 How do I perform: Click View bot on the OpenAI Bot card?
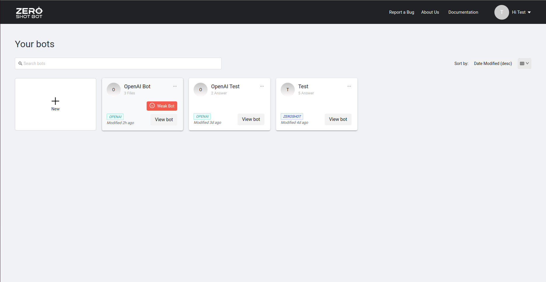tap(164, 120)
